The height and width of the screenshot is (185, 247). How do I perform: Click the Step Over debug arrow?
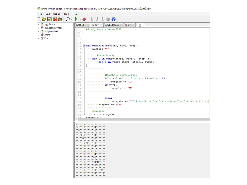pyautogui.click(x=97, y=19)
